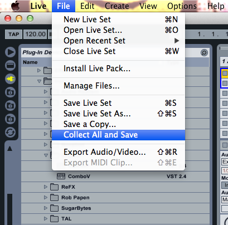Screen dimensions: 228x225
Task: Click the Hot-Swap circular arrows icon
Action: coord(11,133)
